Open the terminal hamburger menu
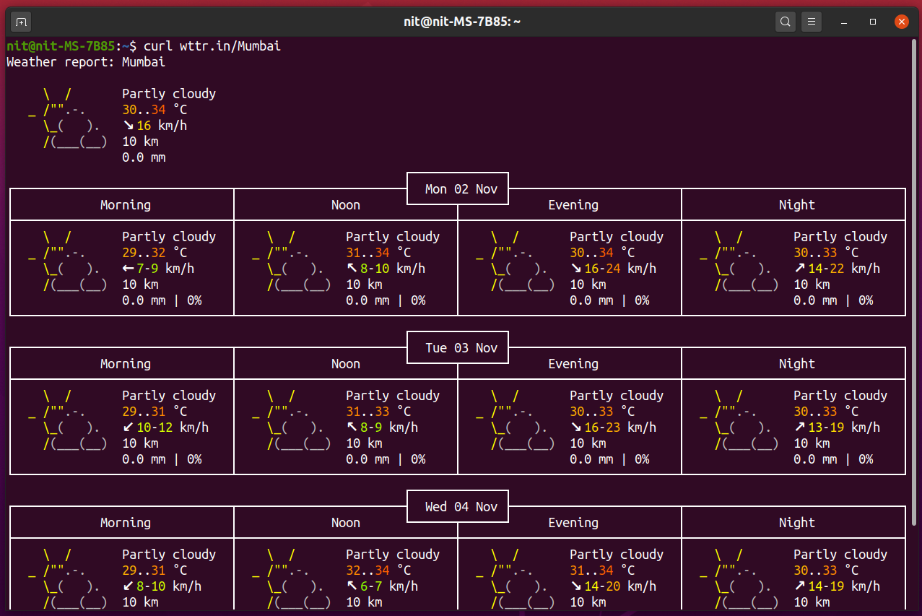 point(812,22)
